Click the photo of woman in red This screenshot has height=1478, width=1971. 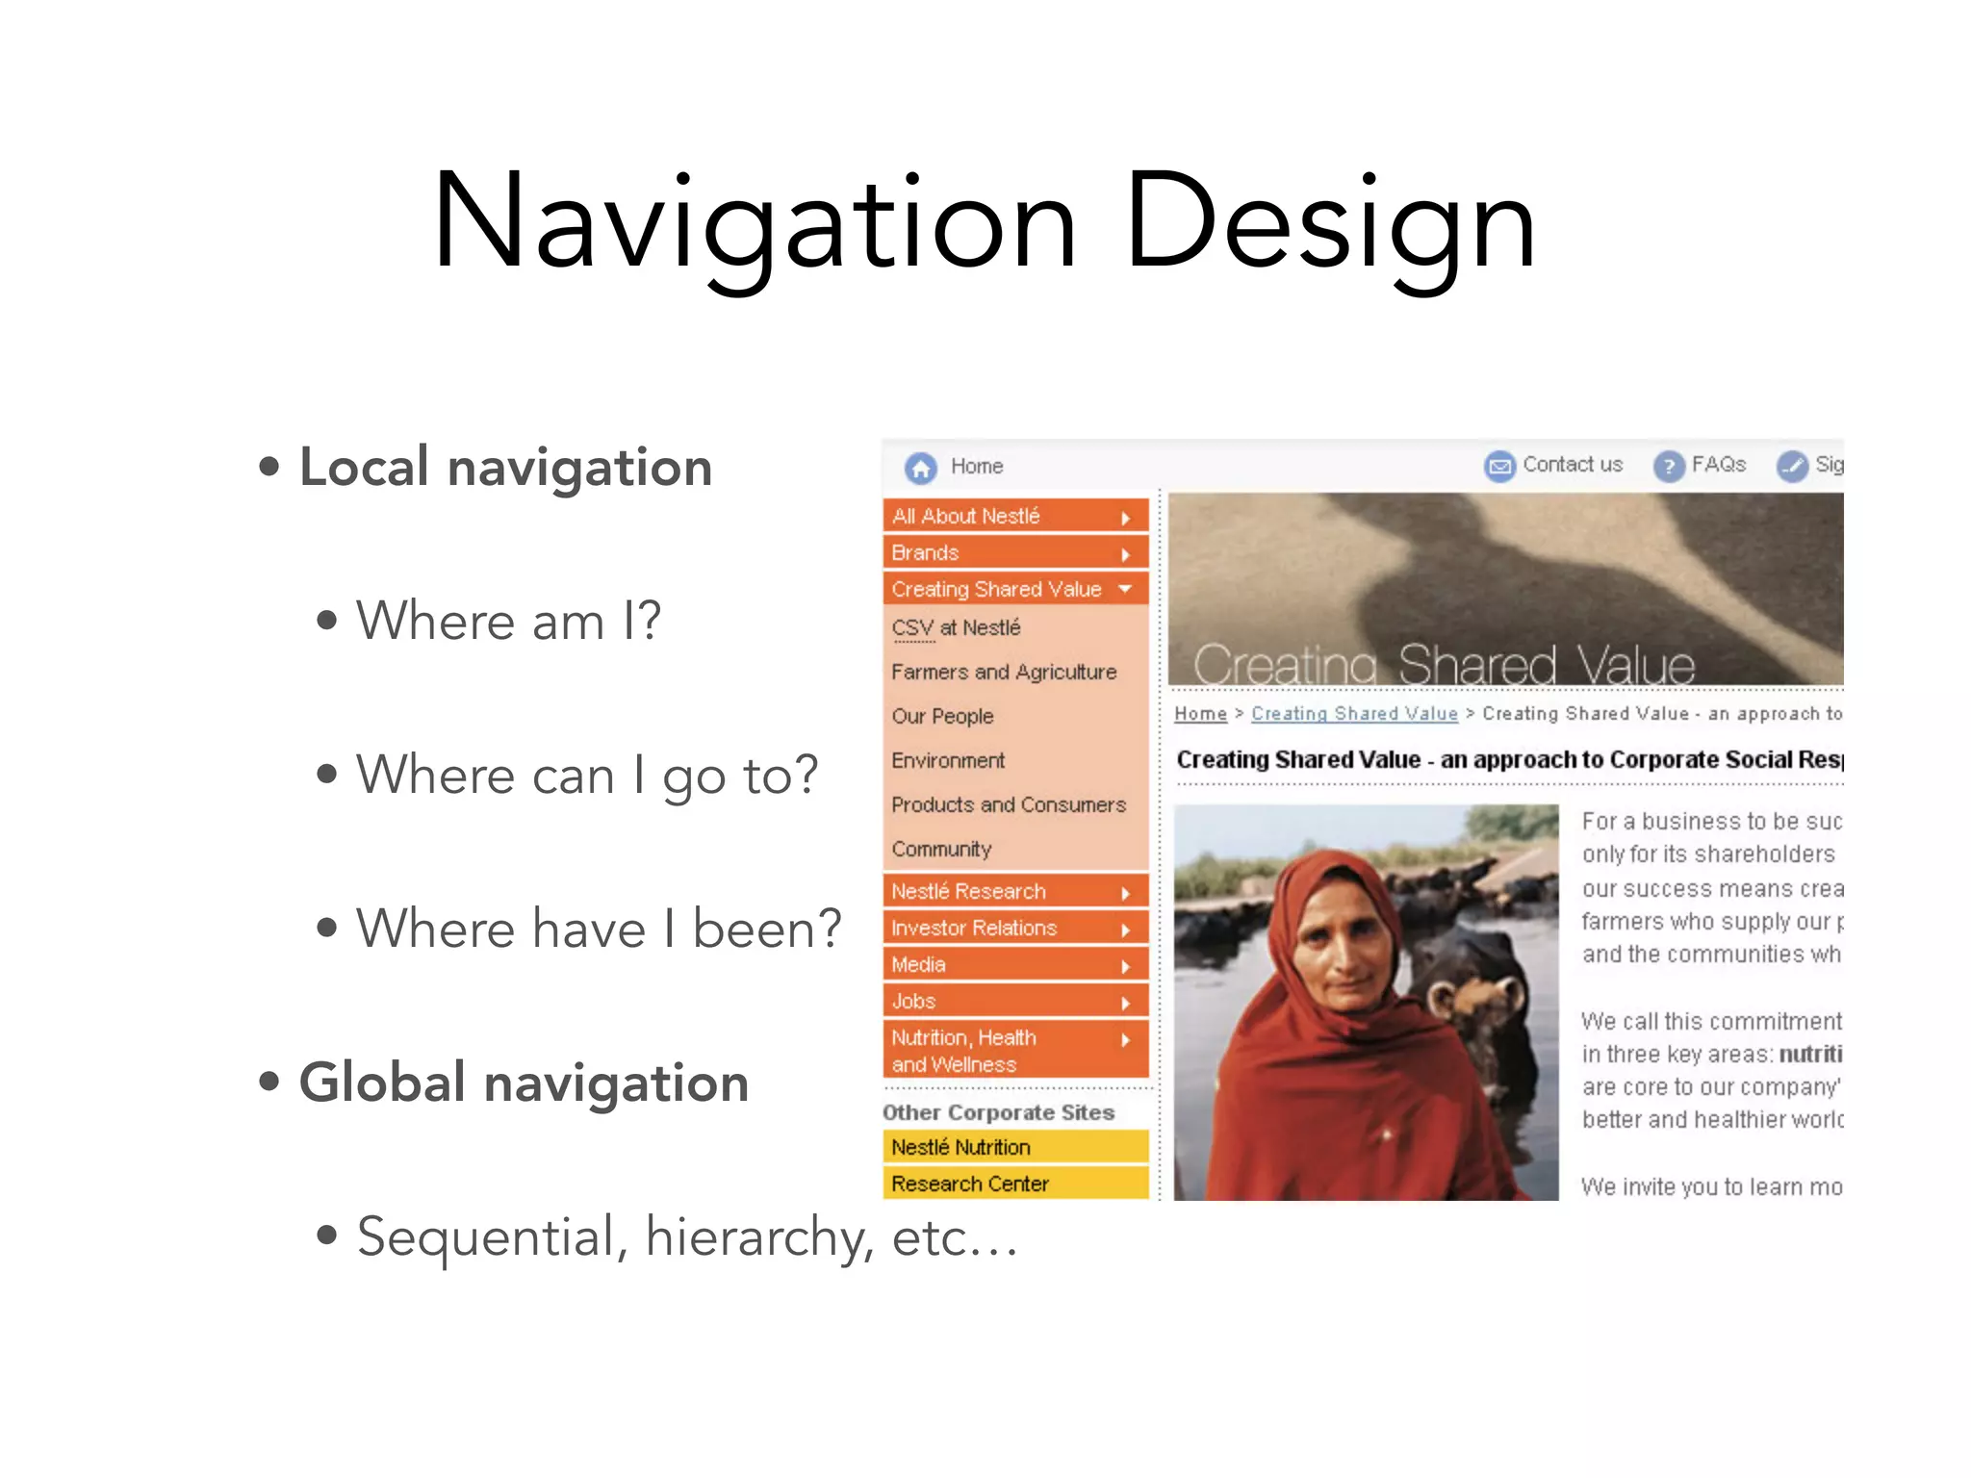(x=1365, y=1003)
